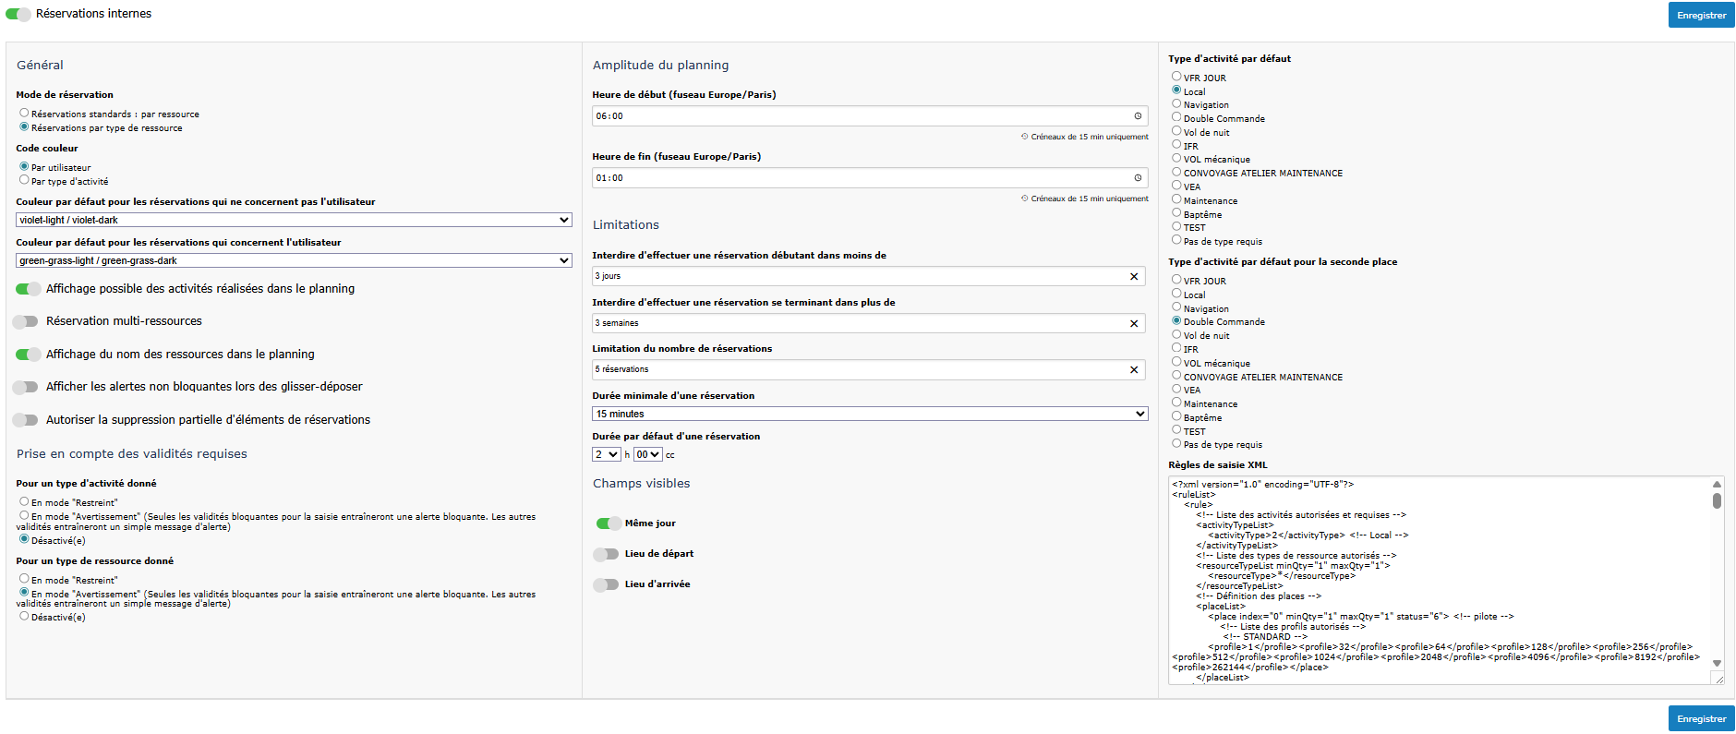This screenshot has width=1736, height=734.
Task: Click top Enregistrer button
Action: click(x=1701, y=16)
